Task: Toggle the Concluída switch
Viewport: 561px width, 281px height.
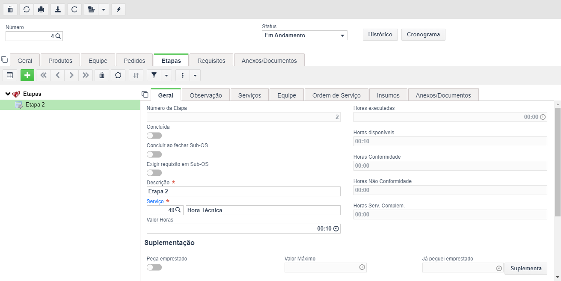Action: point(154,136)
